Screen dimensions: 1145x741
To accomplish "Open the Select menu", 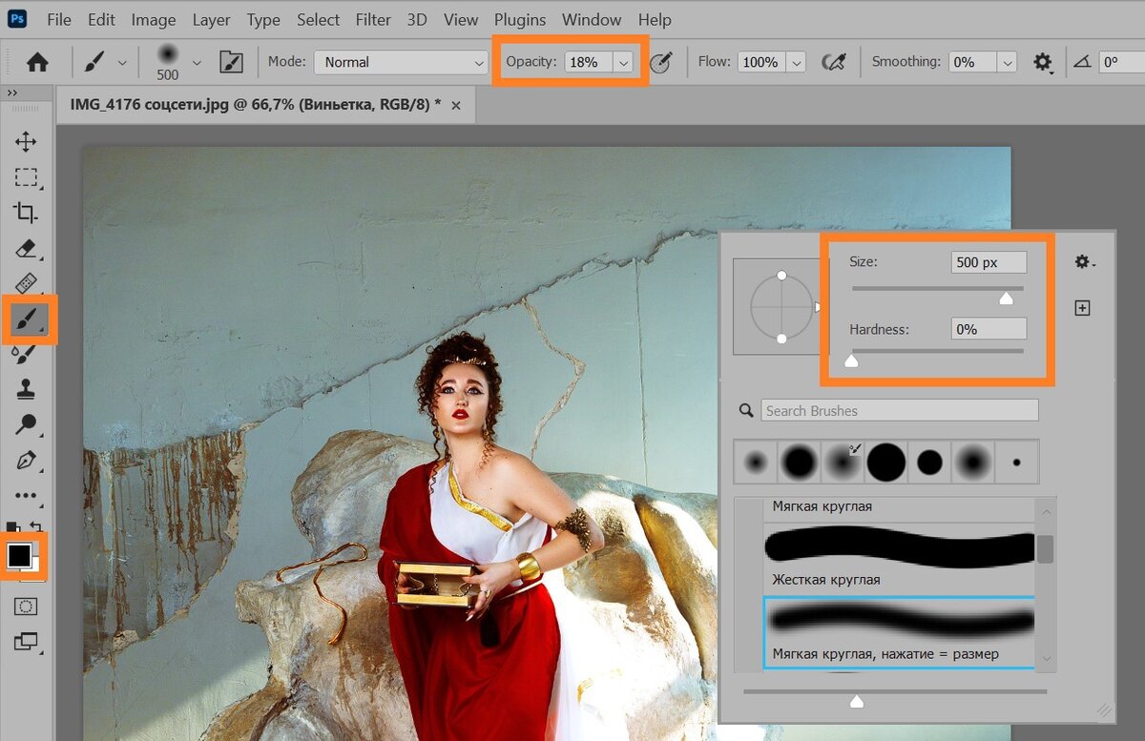I will pyautogui.click(x=318, y=19).
